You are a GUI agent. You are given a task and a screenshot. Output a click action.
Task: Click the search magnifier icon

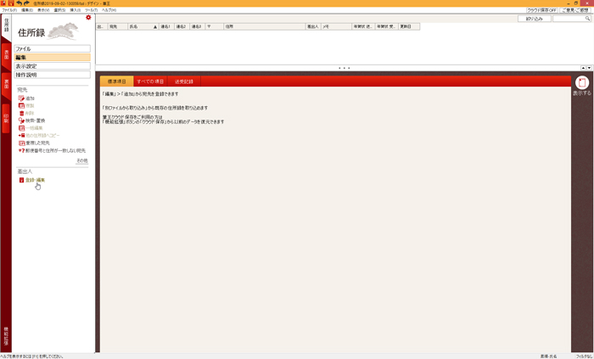click(586, 18)
